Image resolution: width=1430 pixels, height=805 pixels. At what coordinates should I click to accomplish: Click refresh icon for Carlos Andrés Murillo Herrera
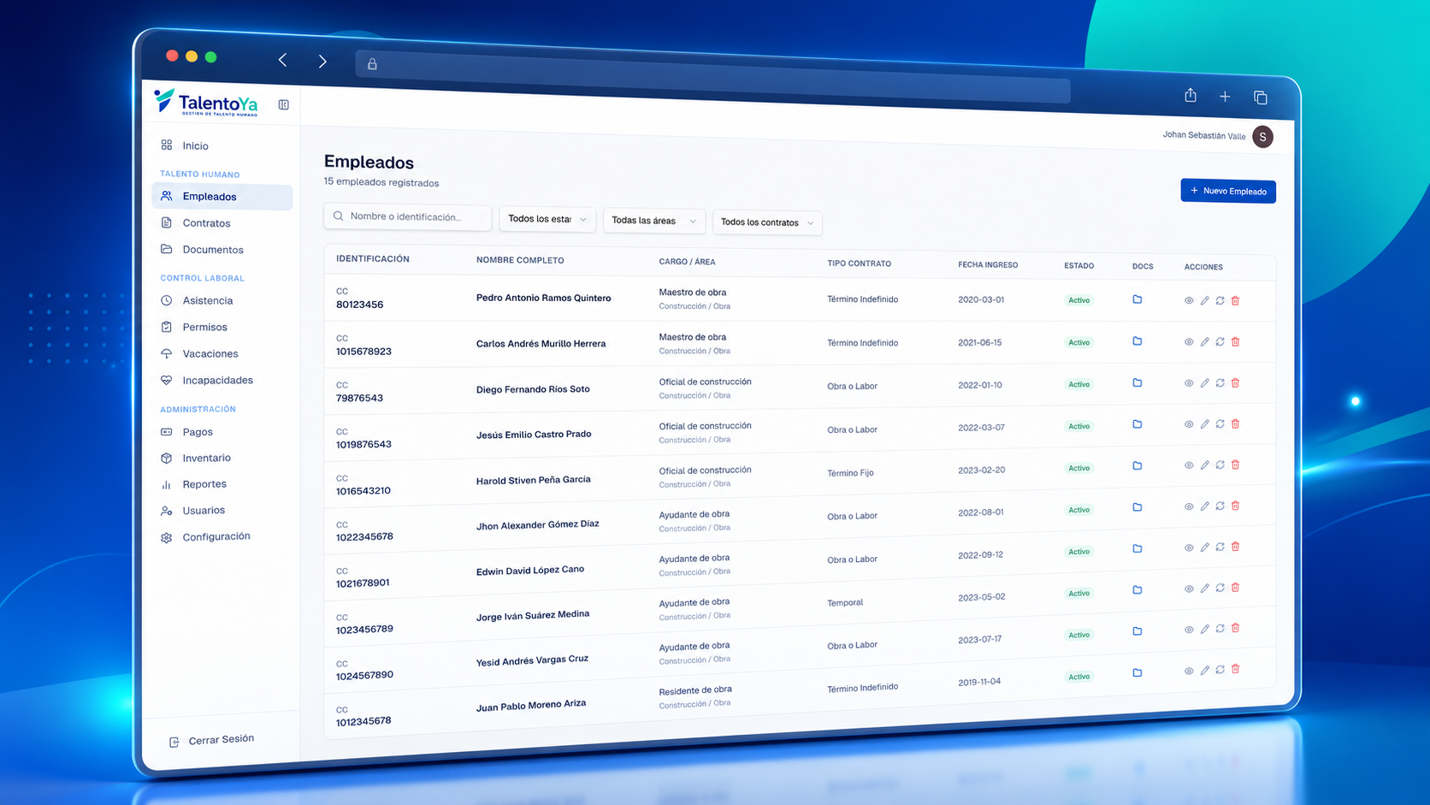click(1220, 341)
